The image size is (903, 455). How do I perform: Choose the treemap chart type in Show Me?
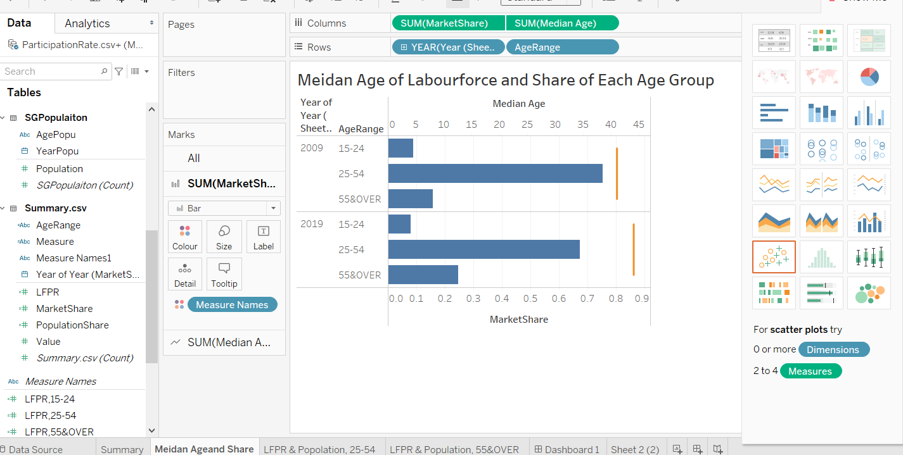(x=773, y=149)
